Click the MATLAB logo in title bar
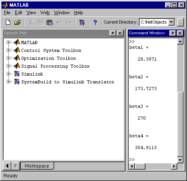The height and width of the screenshot is (181, 187). coord(5,5)
